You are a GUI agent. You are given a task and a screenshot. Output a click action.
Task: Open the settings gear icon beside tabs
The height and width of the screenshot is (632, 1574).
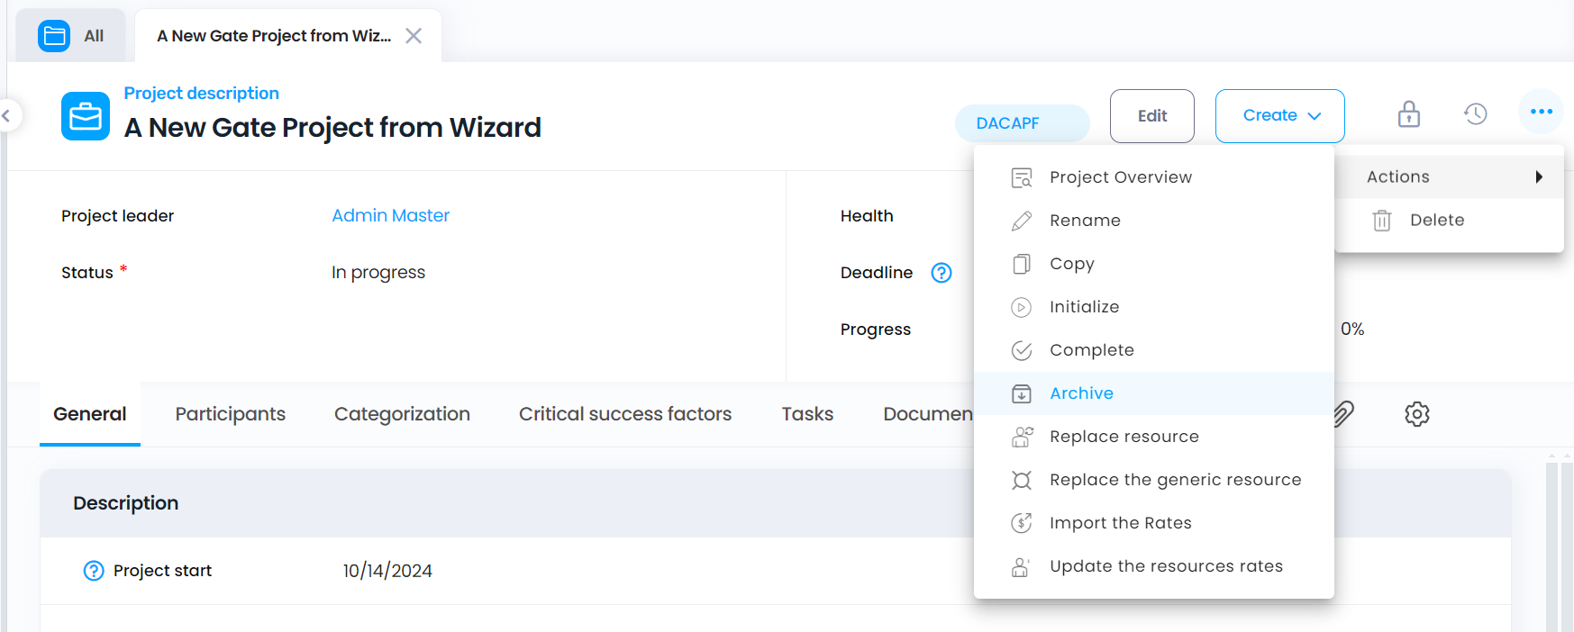pyautogui.click(x=1417, y=414)
